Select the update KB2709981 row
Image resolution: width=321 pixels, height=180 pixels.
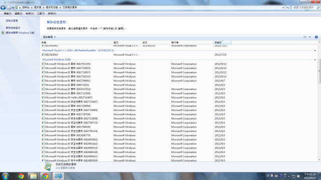136,81
